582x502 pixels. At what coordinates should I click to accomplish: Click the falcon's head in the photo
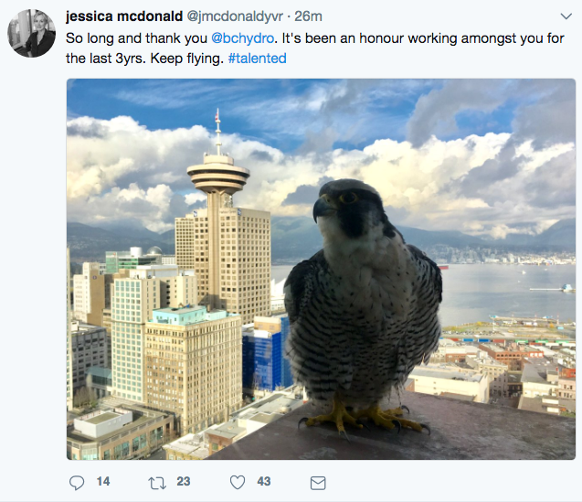348,208
